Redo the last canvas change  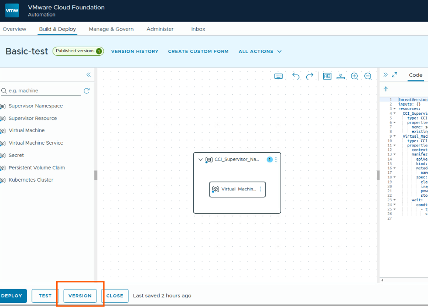click(x=310, y=76)
